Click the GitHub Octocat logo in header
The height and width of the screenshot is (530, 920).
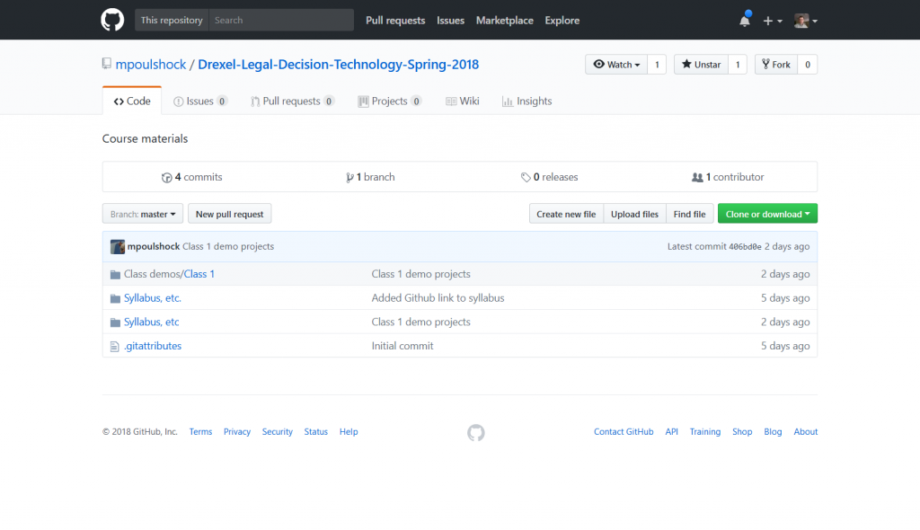pyautogui.click(x=112, y=20)
